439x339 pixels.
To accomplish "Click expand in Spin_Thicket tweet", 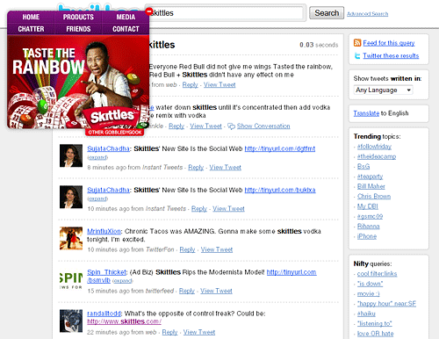I will click(x=122, y=281).
